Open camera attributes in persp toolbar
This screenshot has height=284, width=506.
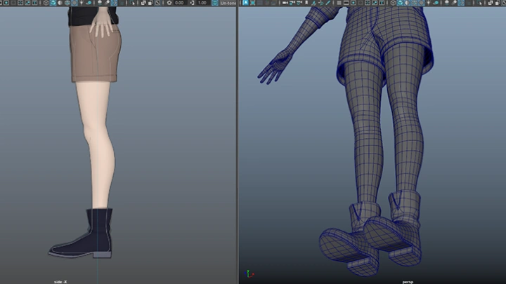click(299, 3)
